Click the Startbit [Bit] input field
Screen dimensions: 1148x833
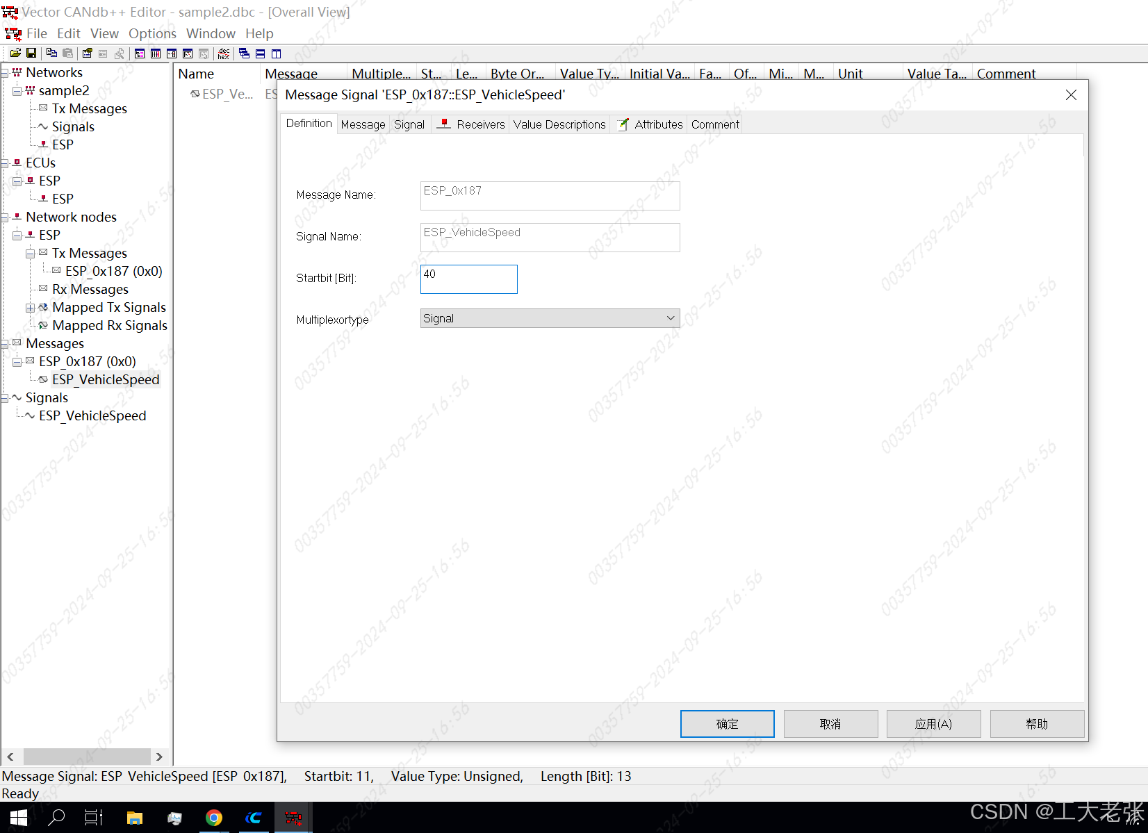pyautogui.click(x=469, y=279)
